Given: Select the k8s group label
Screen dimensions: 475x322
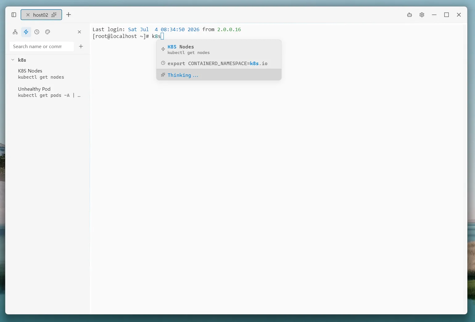Looking at the screenshot, I should point(22,60).
